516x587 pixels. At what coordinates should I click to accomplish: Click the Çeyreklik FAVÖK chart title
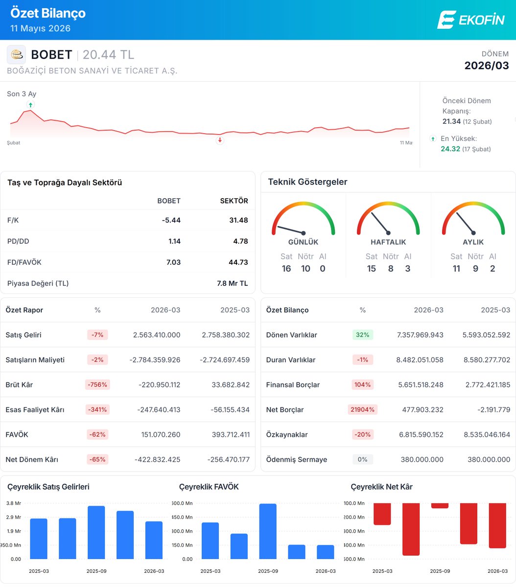click(209, 487)
